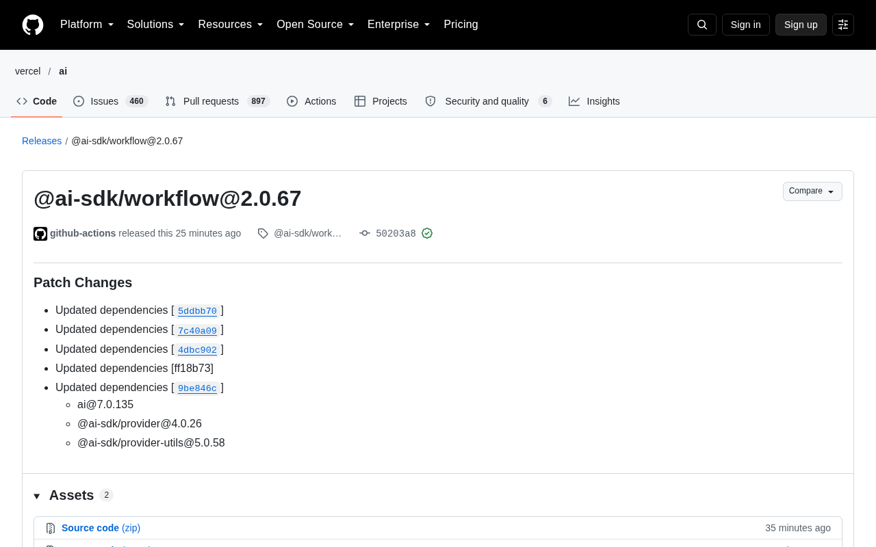Click the github-actions avatar icon
The height and width of the screenshot is (547, 876).
(40, 234)
